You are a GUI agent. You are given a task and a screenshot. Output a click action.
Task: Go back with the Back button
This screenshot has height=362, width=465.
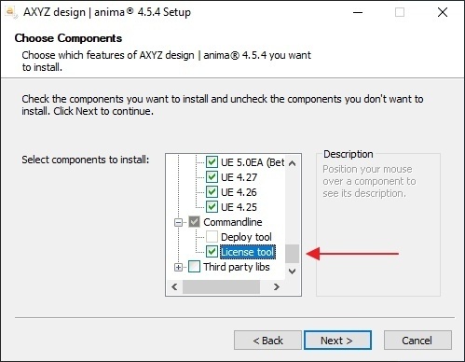[267, 341]
